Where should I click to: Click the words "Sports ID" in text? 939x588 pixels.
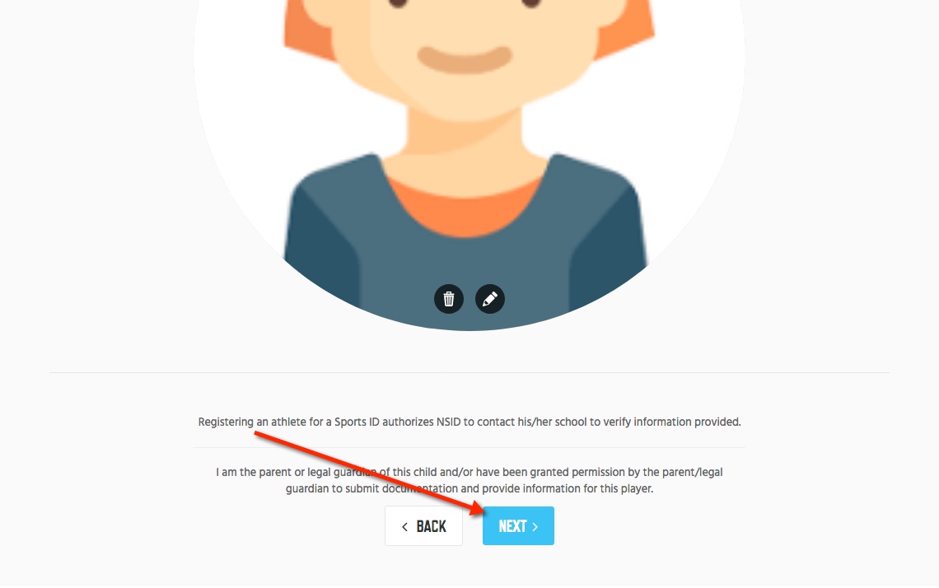[357, 422]
